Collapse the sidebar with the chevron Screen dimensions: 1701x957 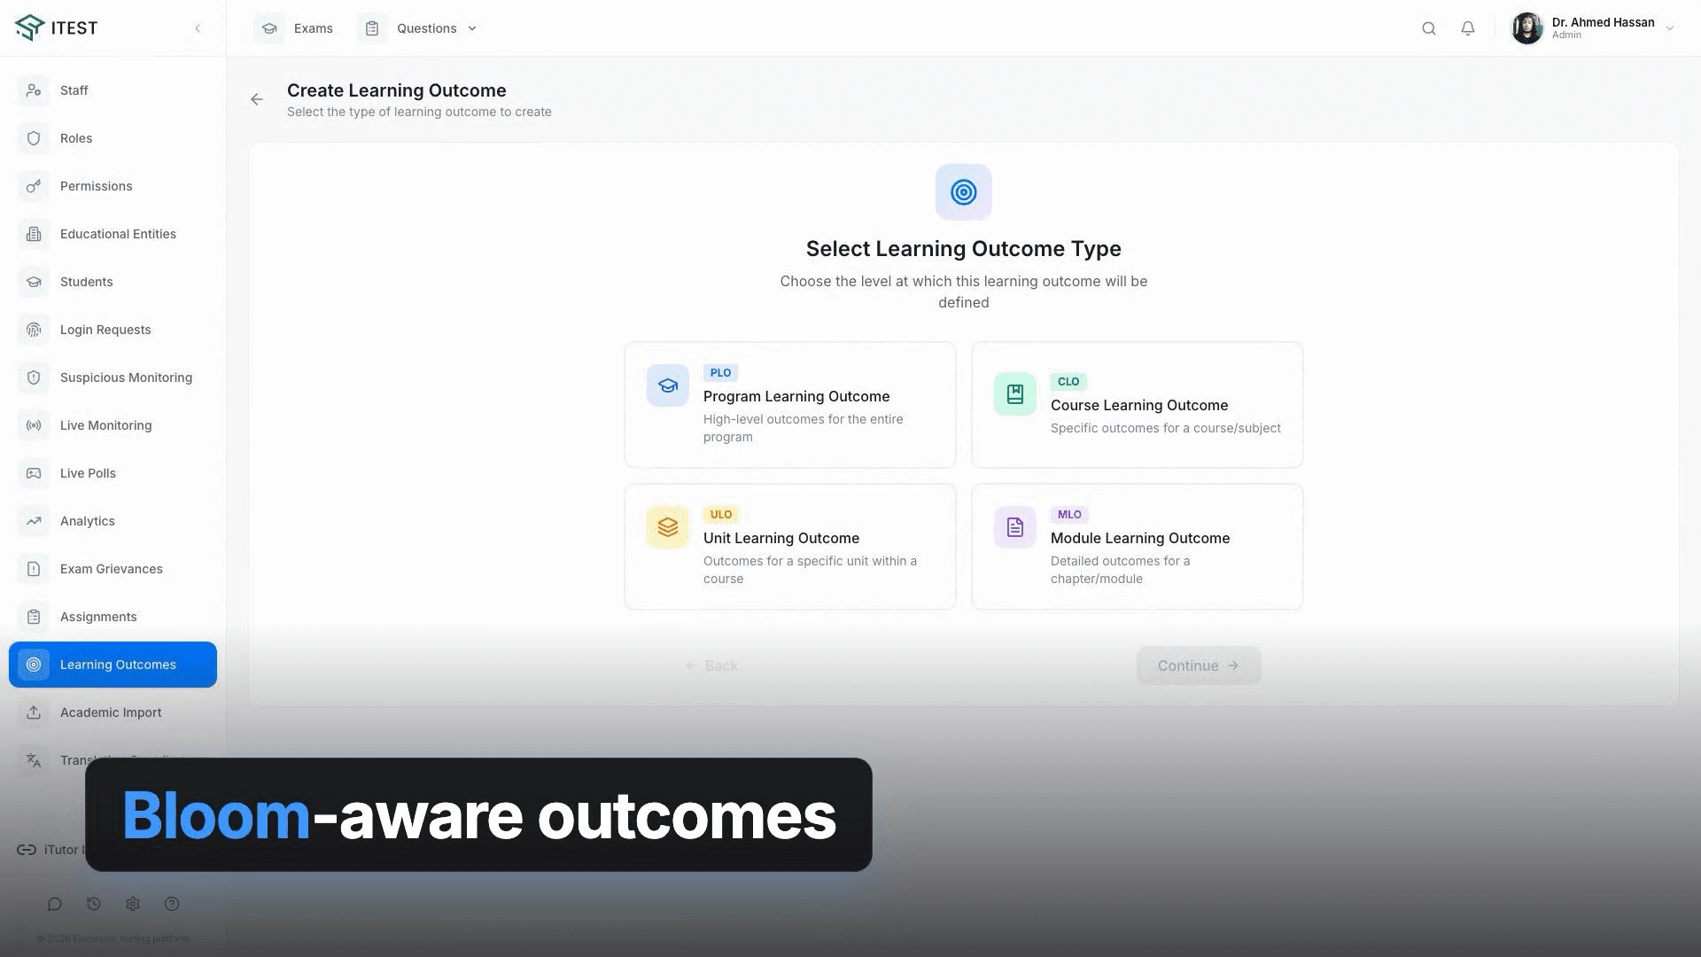198,28
